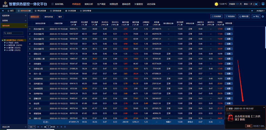Click the sun weather icon
Image resolution: width=266 pixels, height=130 pixels.
click(x=216, y=4)
